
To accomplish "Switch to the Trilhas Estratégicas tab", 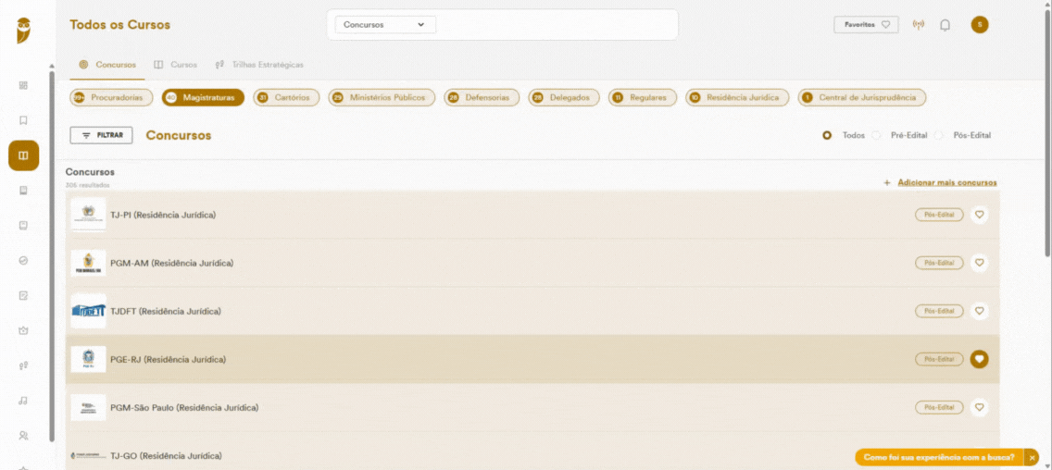I will click(259, 65).
